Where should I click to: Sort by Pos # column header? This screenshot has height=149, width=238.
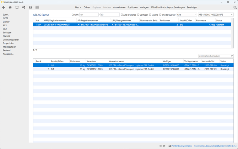click(x=43, y=61)
